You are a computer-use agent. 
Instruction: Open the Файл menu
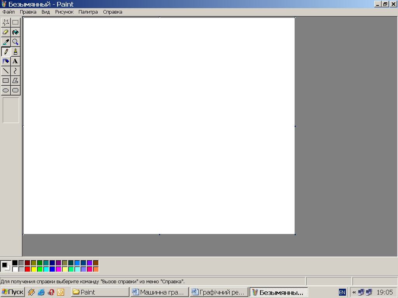(x=9, y=12)
